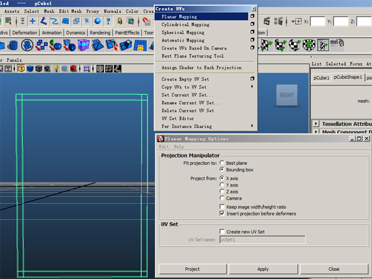The height and width of the screenshot is (279, 372).
Task: Open Create Empty UV Set option box
Action: point(252,79)
